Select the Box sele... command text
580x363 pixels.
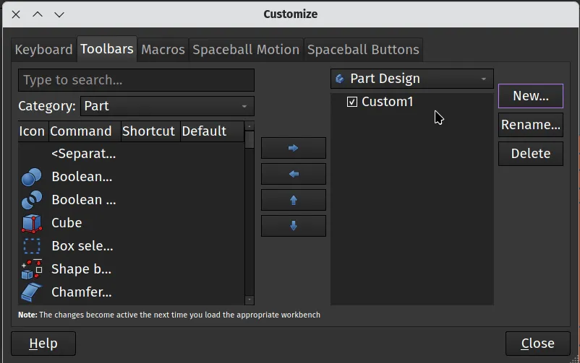pyautogui.click(x=82, y=246)
